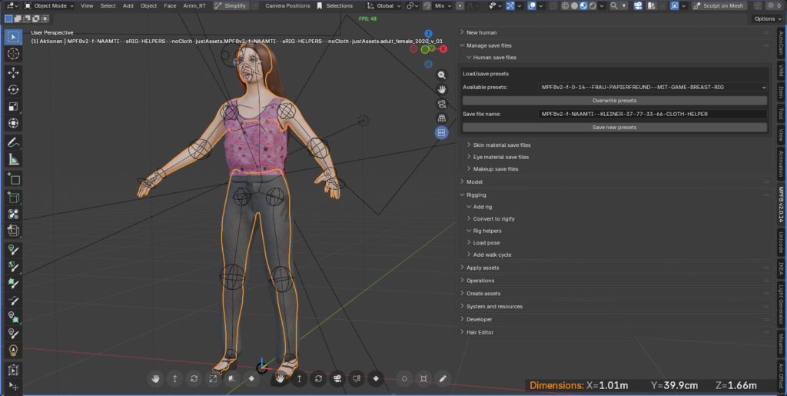The height and width of the screenshot is (396, 787).
Task: Pick the Annotate tool
Action: pyautogui.click(x=14, y=142)
